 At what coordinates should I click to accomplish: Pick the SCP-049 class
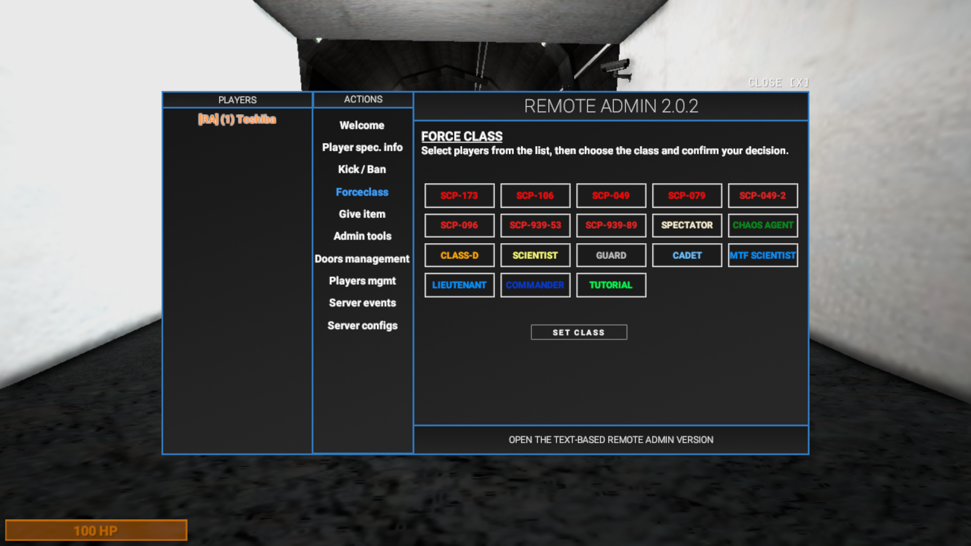click(x=611, y=196)
